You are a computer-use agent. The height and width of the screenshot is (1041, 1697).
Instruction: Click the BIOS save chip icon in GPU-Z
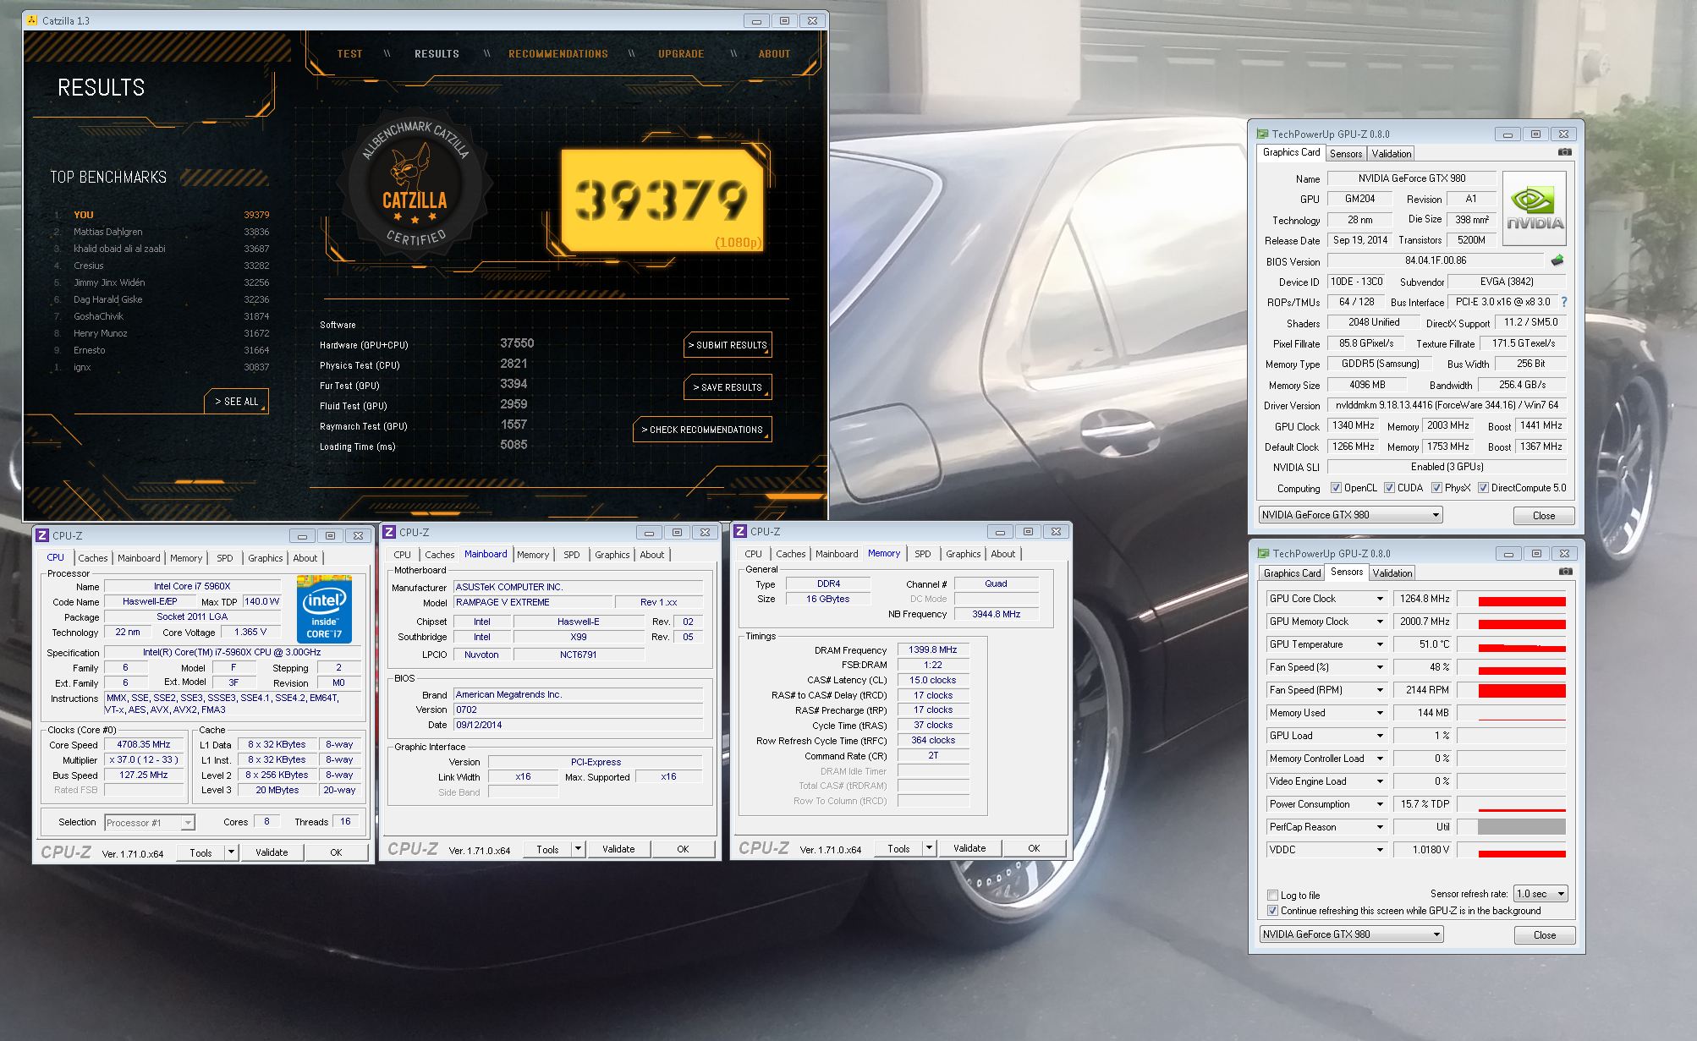click(1557, 260)
